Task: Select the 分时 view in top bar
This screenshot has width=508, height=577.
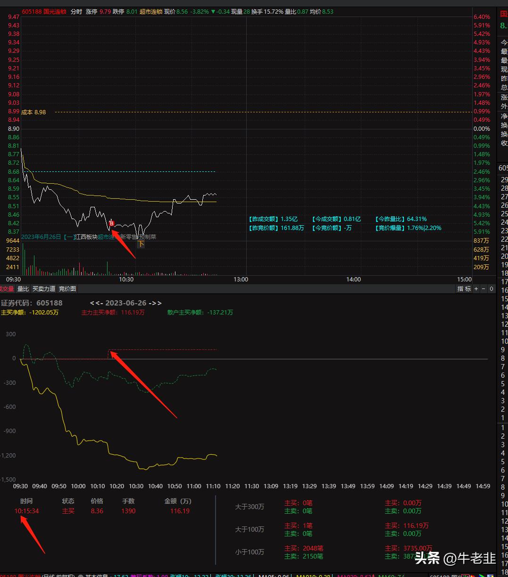Action: (x=76, y=11)
